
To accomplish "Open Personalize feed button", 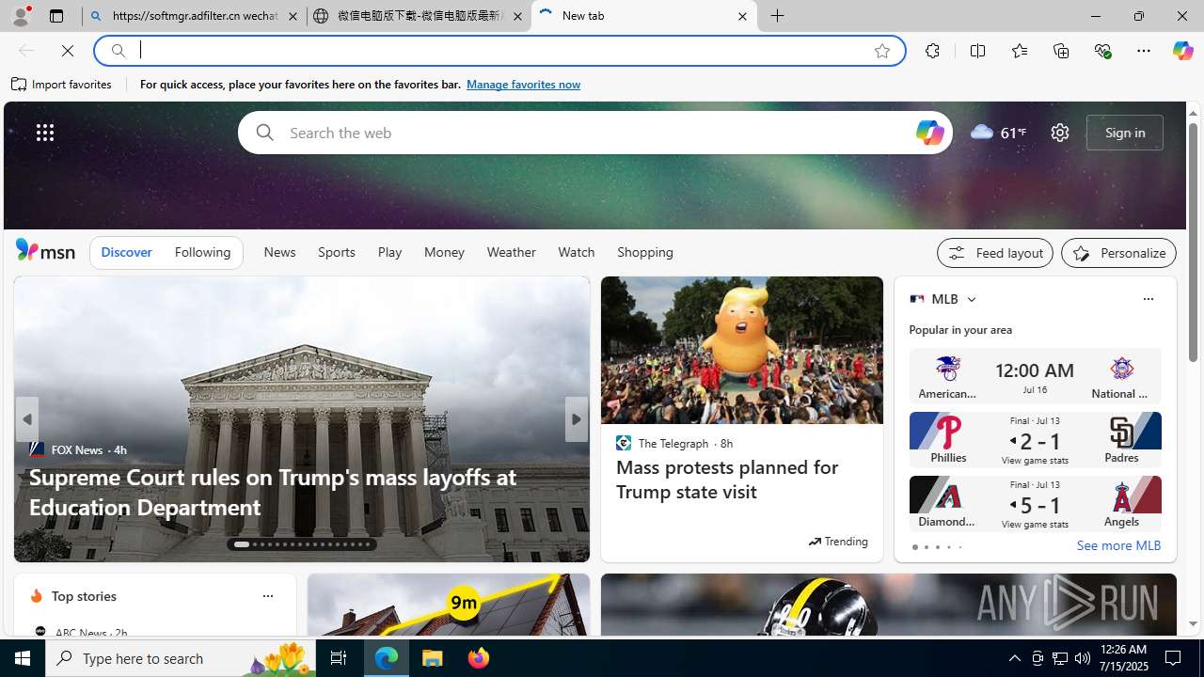I will 1118,253.
